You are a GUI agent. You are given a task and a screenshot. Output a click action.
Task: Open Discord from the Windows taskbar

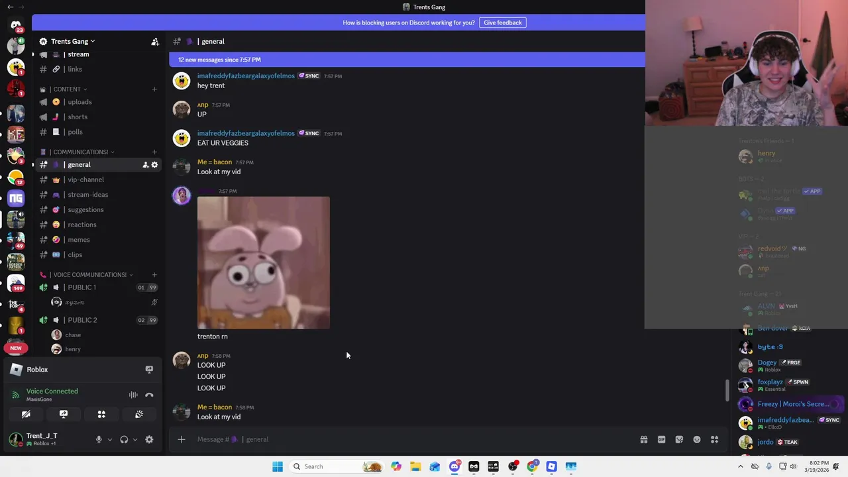[454, 466]
